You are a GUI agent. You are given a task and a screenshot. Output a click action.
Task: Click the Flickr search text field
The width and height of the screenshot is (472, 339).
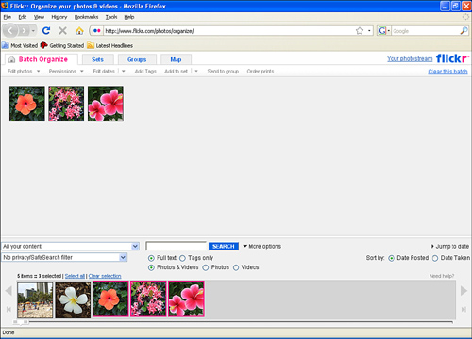(x=176, y=247)
